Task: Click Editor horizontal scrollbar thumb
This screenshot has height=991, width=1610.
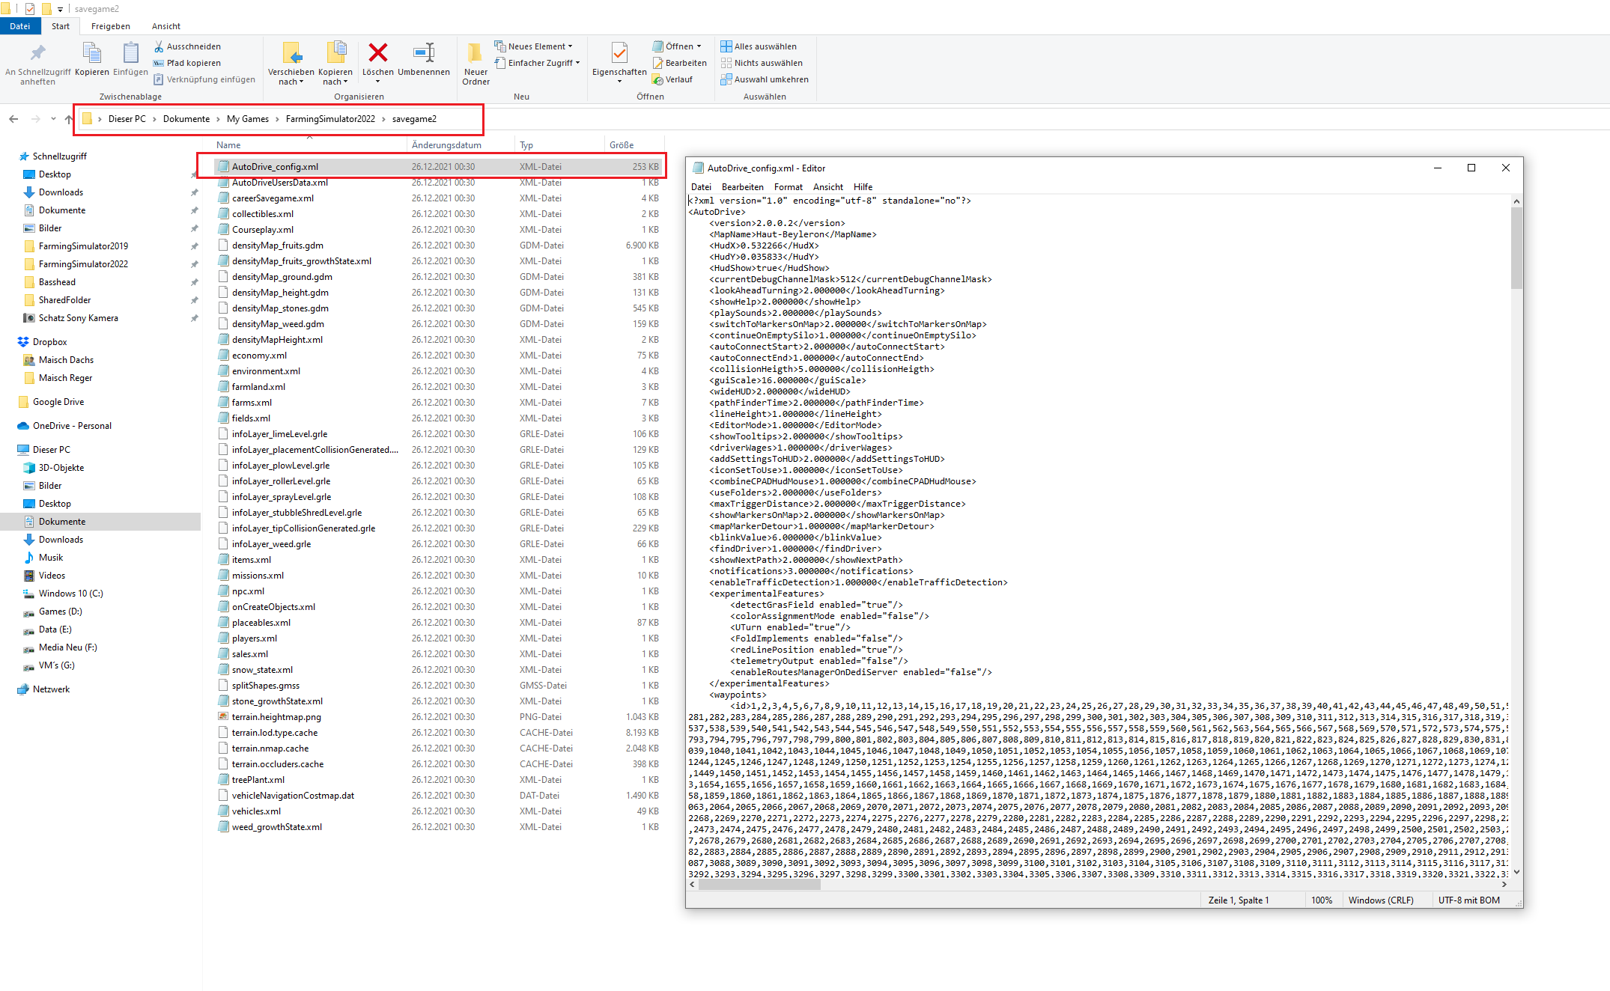Action: click(759, 885)
